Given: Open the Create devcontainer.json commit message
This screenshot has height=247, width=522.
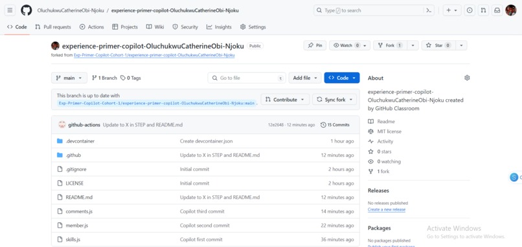Looking at the screenshot, I should coord(206,141).
